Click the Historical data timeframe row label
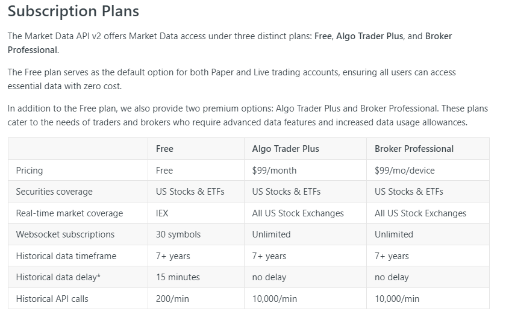This screenshot has width=506, height=317. click(x=66, y=256)
